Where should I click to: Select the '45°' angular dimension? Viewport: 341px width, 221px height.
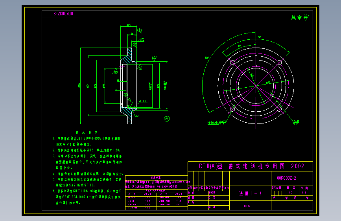click(x=239, y=46)
